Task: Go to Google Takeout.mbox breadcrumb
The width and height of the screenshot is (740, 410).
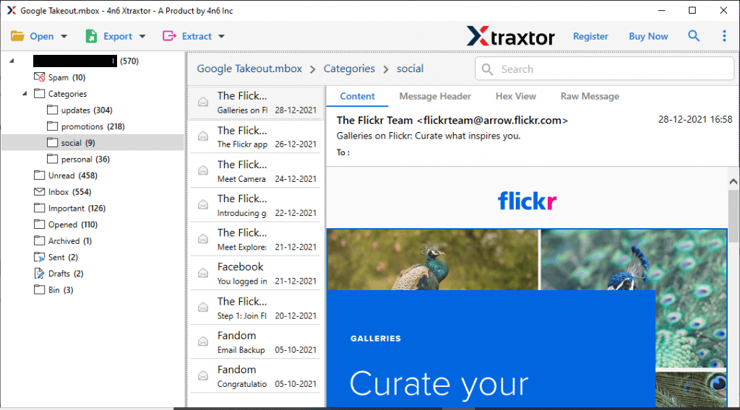Action: (x=249, y=69)
